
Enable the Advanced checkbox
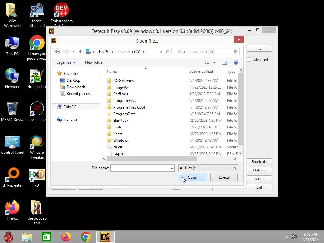point(249,60)
